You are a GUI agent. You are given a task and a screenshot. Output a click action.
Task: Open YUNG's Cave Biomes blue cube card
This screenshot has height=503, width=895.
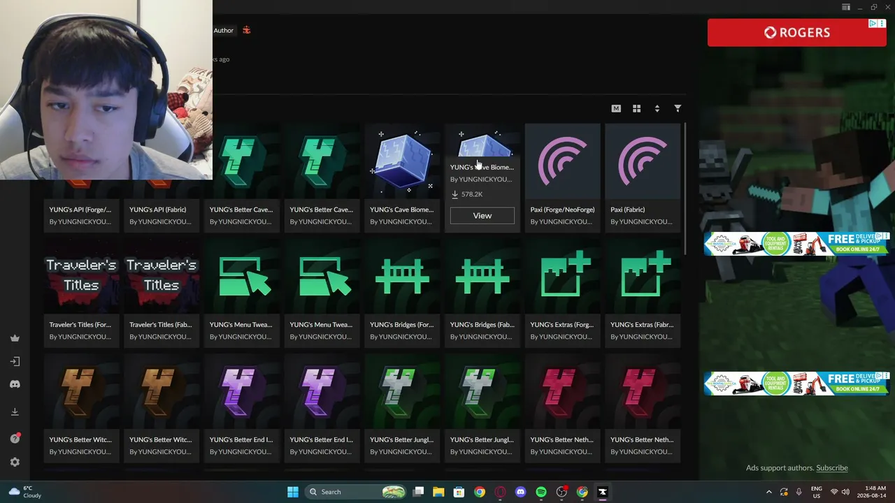tap(402, 162)
